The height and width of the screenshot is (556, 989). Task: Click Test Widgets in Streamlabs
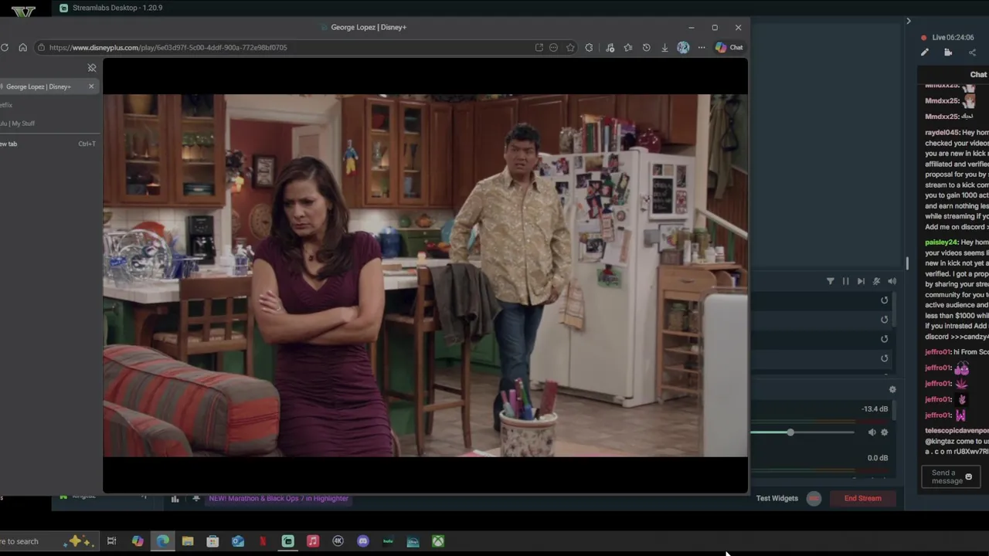tap(777, 499)
